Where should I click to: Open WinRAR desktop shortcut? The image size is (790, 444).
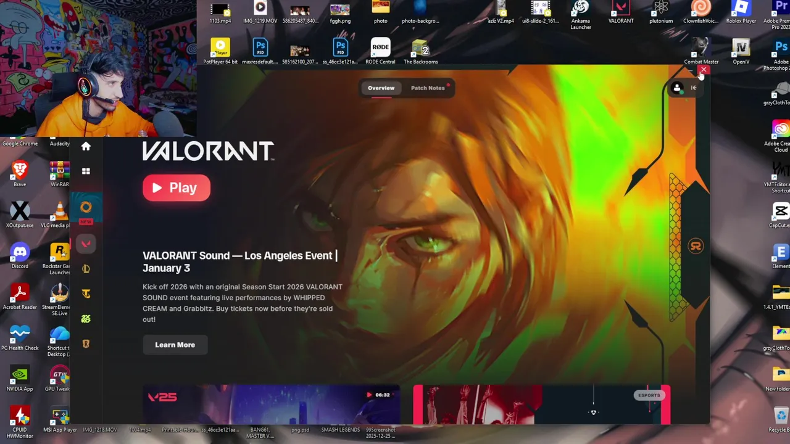[60, 173]
